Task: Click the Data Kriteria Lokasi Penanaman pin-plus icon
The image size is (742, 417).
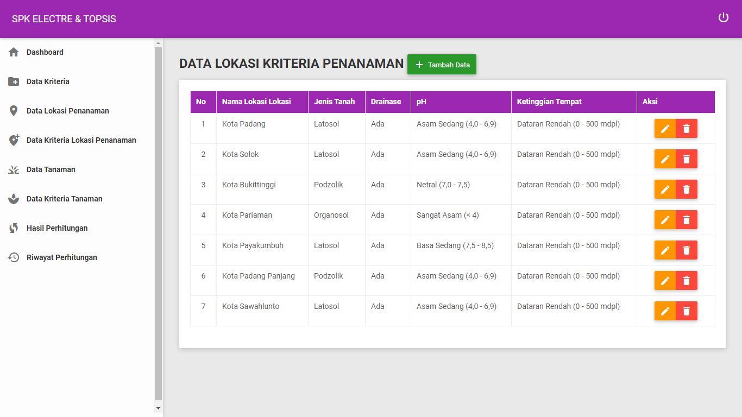Action: click(14, 140)
